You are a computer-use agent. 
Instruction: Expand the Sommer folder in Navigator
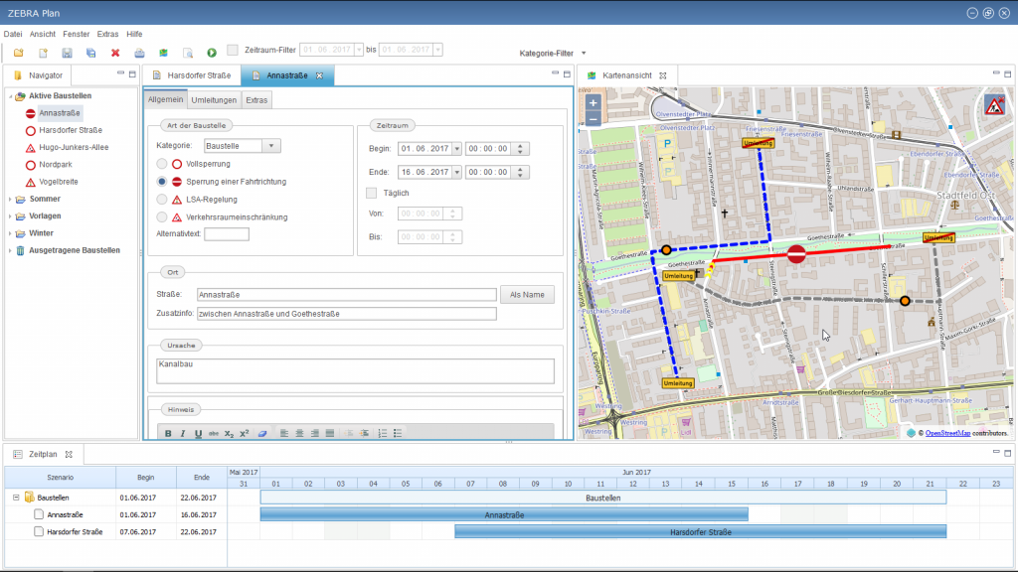coord(10,199)
